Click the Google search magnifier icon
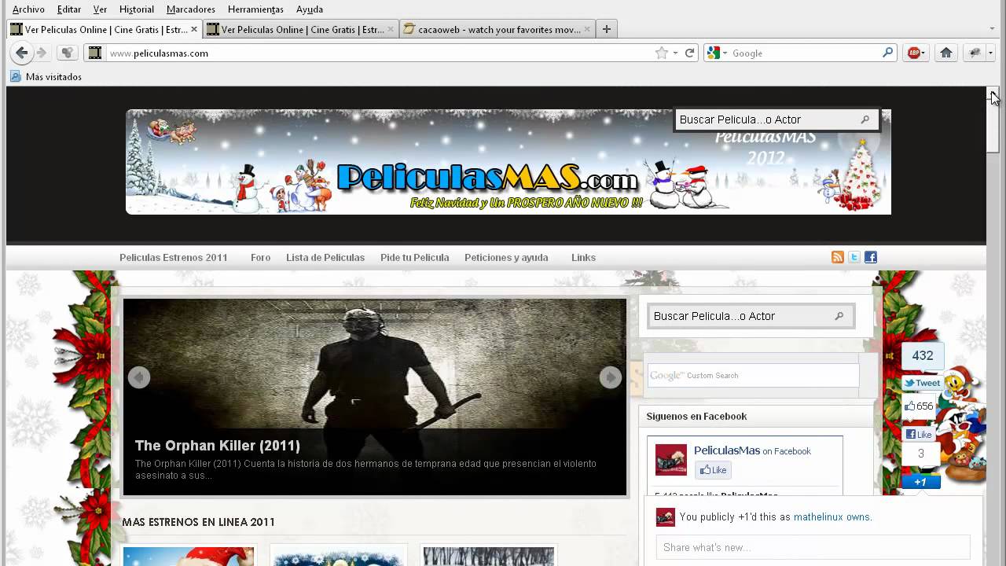The height and width of the screenshot is (566, 1006). coord(888,53)
